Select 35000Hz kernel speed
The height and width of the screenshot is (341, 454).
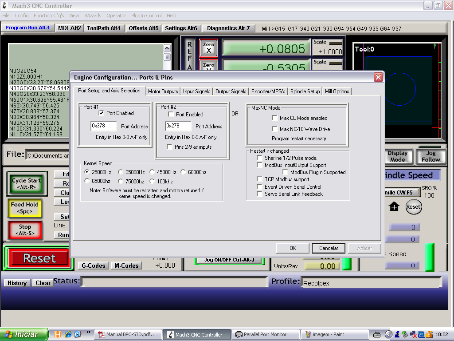(x=121, y=172)
